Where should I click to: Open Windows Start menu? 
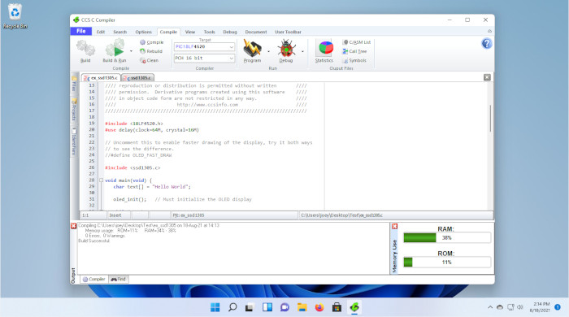click(x=215, y=307)
